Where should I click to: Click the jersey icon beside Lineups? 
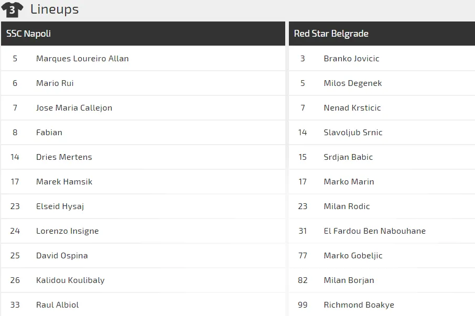tap(12, 9)
